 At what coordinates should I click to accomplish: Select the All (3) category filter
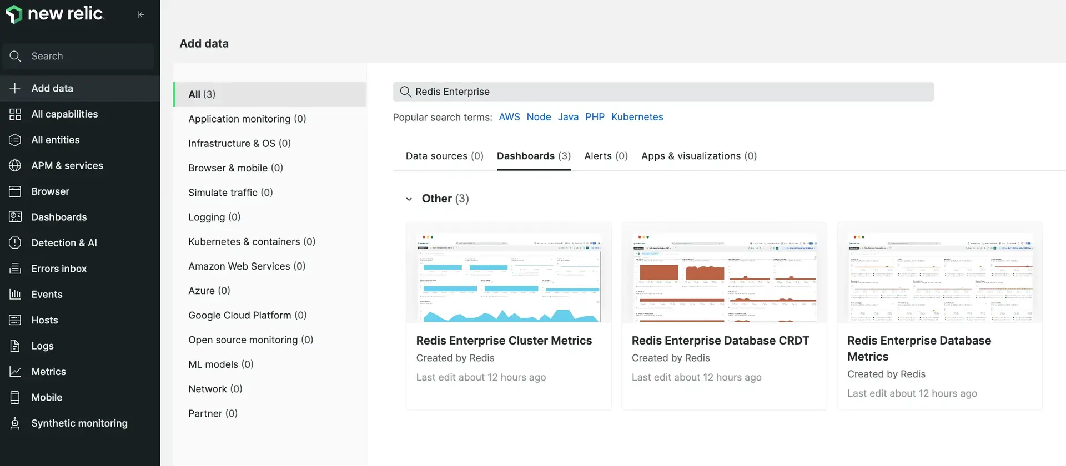tap(270, 94)
